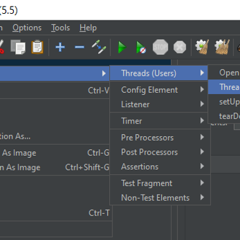Click the Clear broom icon
Image resolution: width=240 pixels, height=240 pixels.
202,47
